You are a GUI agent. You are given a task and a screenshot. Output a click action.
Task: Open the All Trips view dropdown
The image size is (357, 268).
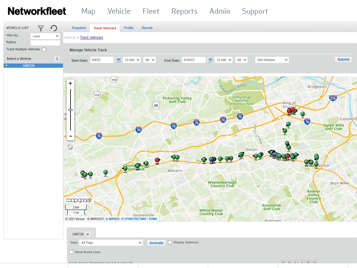pos(111,243)
